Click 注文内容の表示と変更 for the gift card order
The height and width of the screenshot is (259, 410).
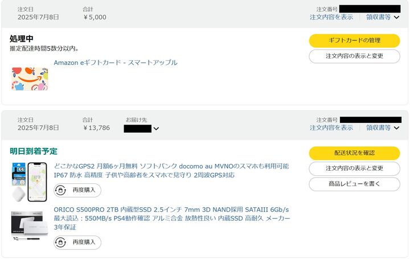coord(354,56)
